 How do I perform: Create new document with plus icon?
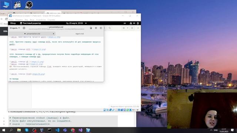coord(24,28)
